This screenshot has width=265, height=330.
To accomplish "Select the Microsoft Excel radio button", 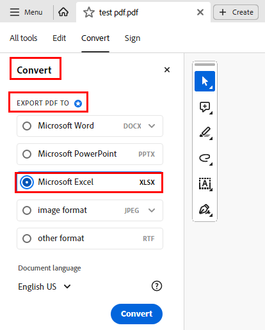I will [x=27, y=182].
